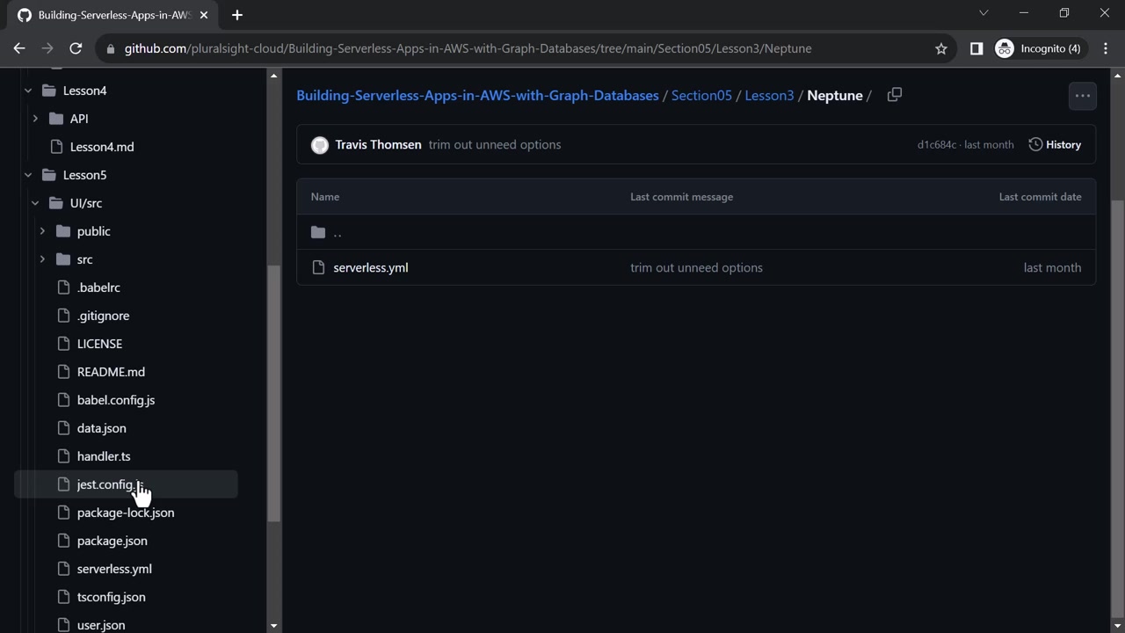
Task: Open a new browser tab
Action: point(237,15)
